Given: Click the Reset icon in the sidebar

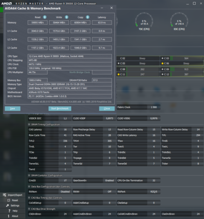Looking at the screenshot, I should point(9,200).
